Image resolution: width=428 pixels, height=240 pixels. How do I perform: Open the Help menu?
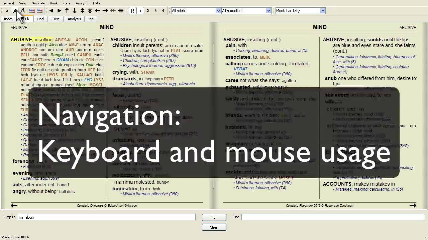(x=96, y=3)
